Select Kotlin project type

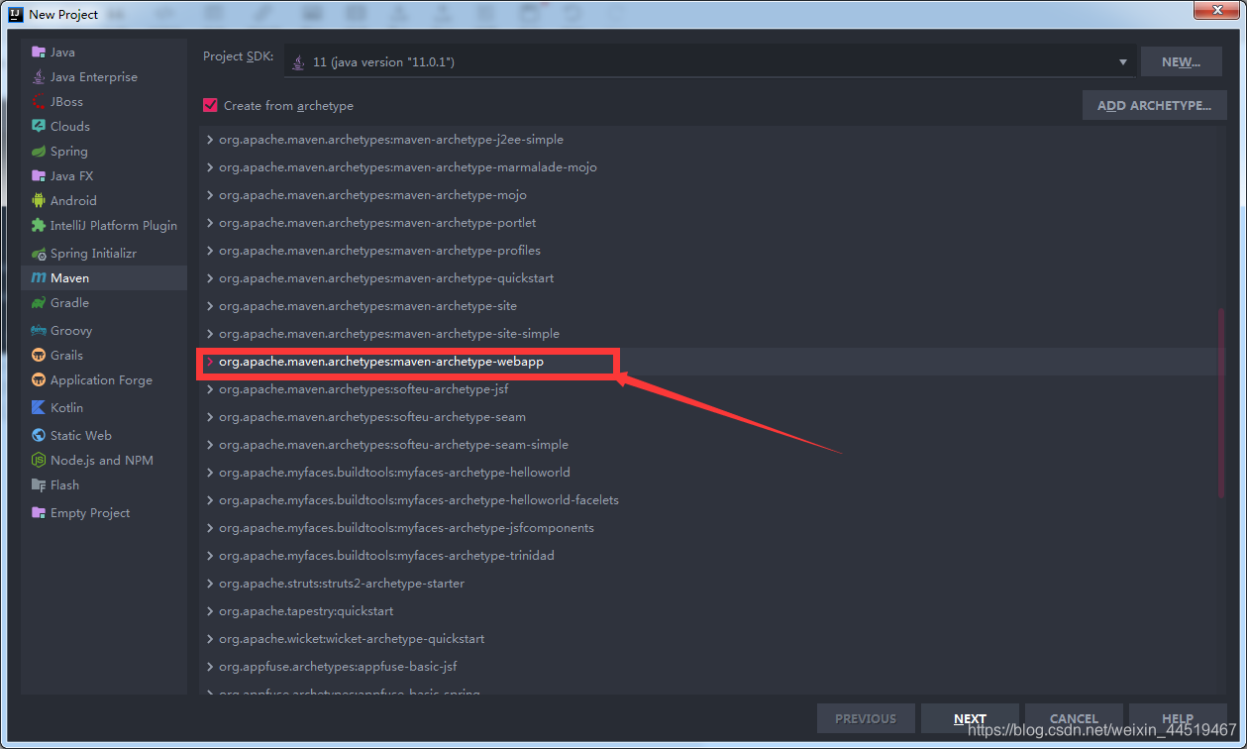click(104, 408)
